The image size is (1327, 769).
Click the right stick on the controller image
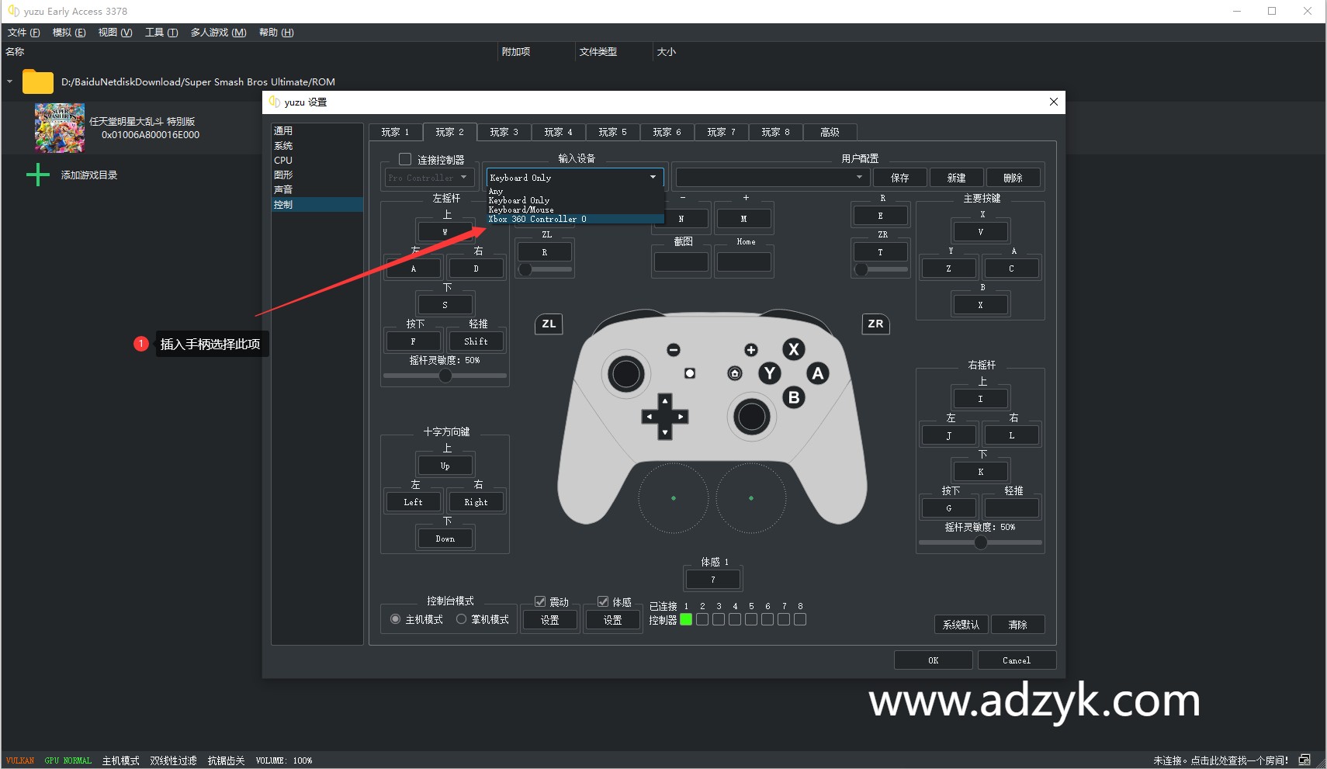pyautogui.click(x=751, y=417)
